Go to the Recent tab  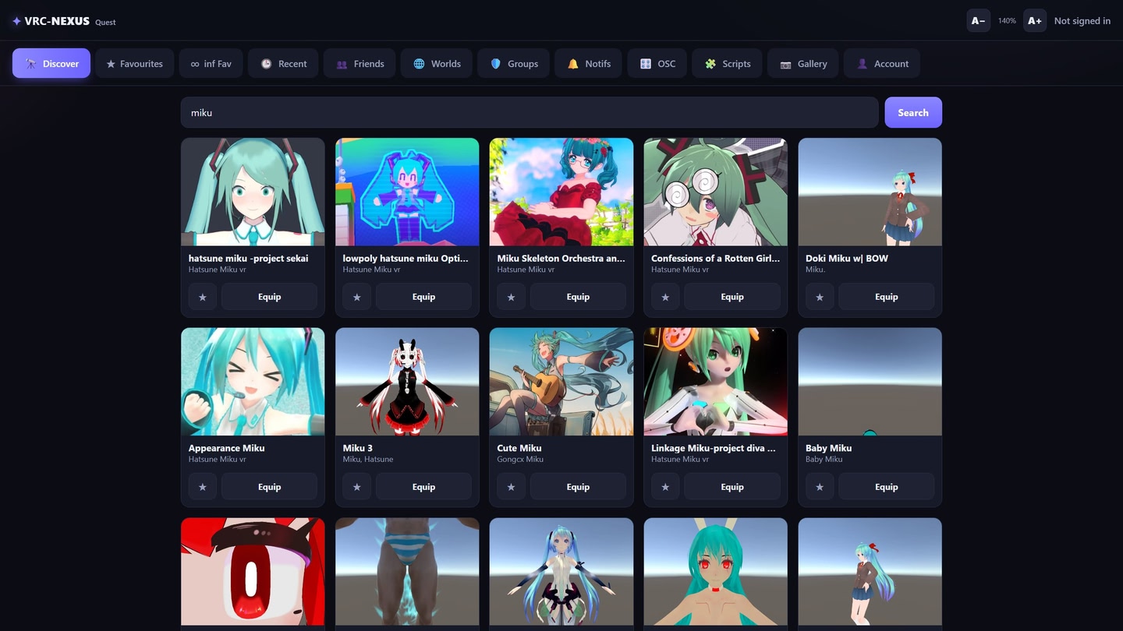[283, 63]
